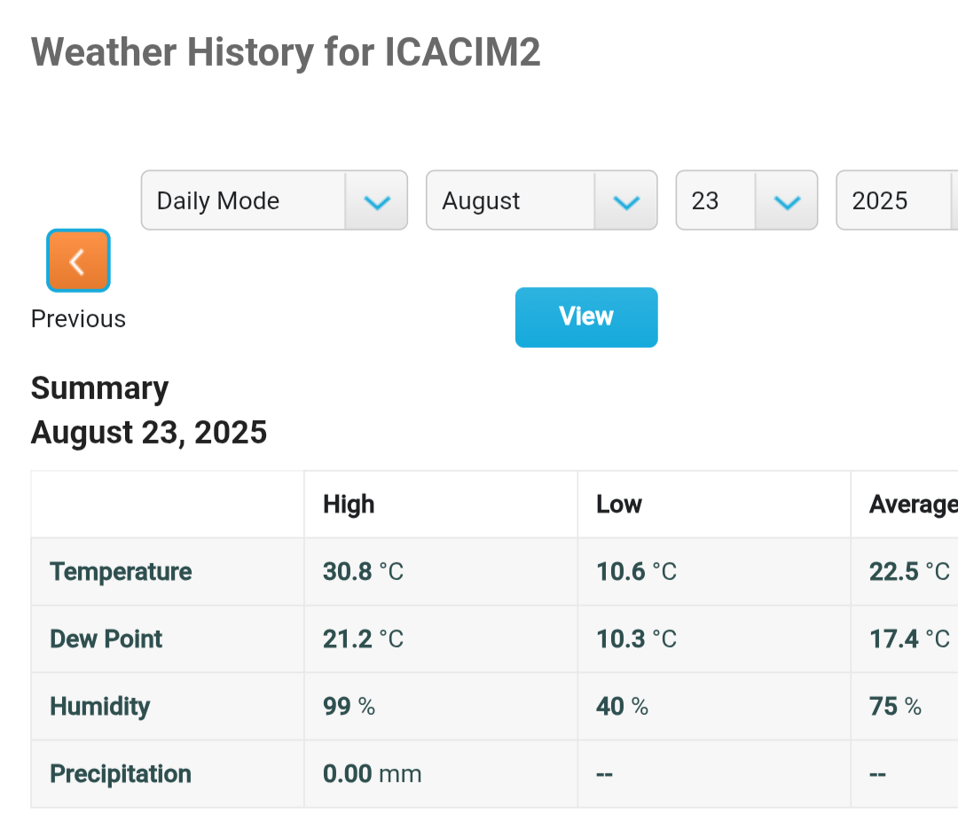The height and width of the screenshot is (831, 958).
Task: Click the chevron beside August
Action: [x=626, y=202]
